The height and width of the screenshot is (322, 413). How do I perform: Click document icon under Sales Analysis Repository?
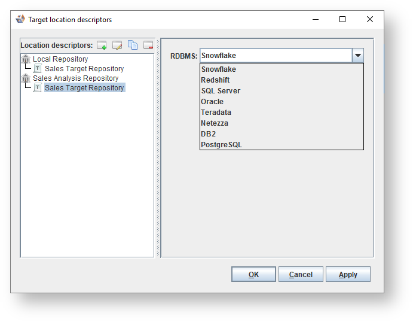click(38, 87)
